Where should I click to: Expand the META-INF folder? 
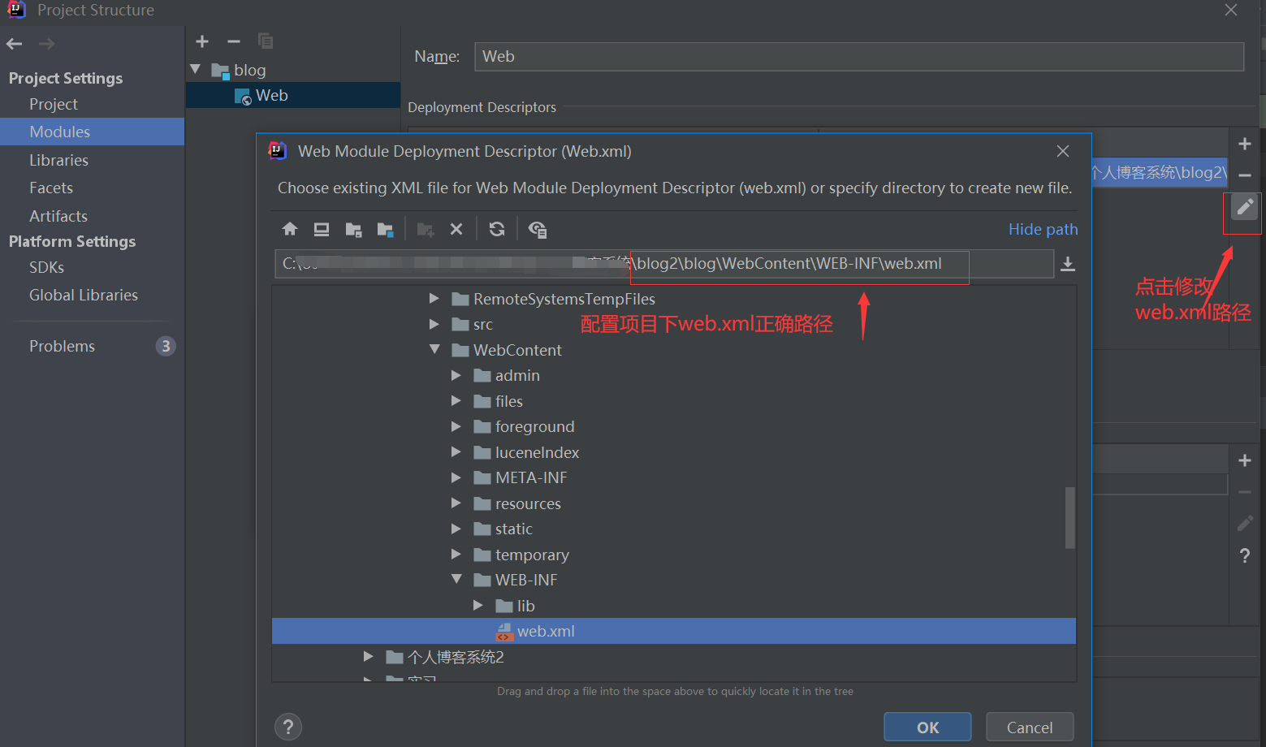456,477
